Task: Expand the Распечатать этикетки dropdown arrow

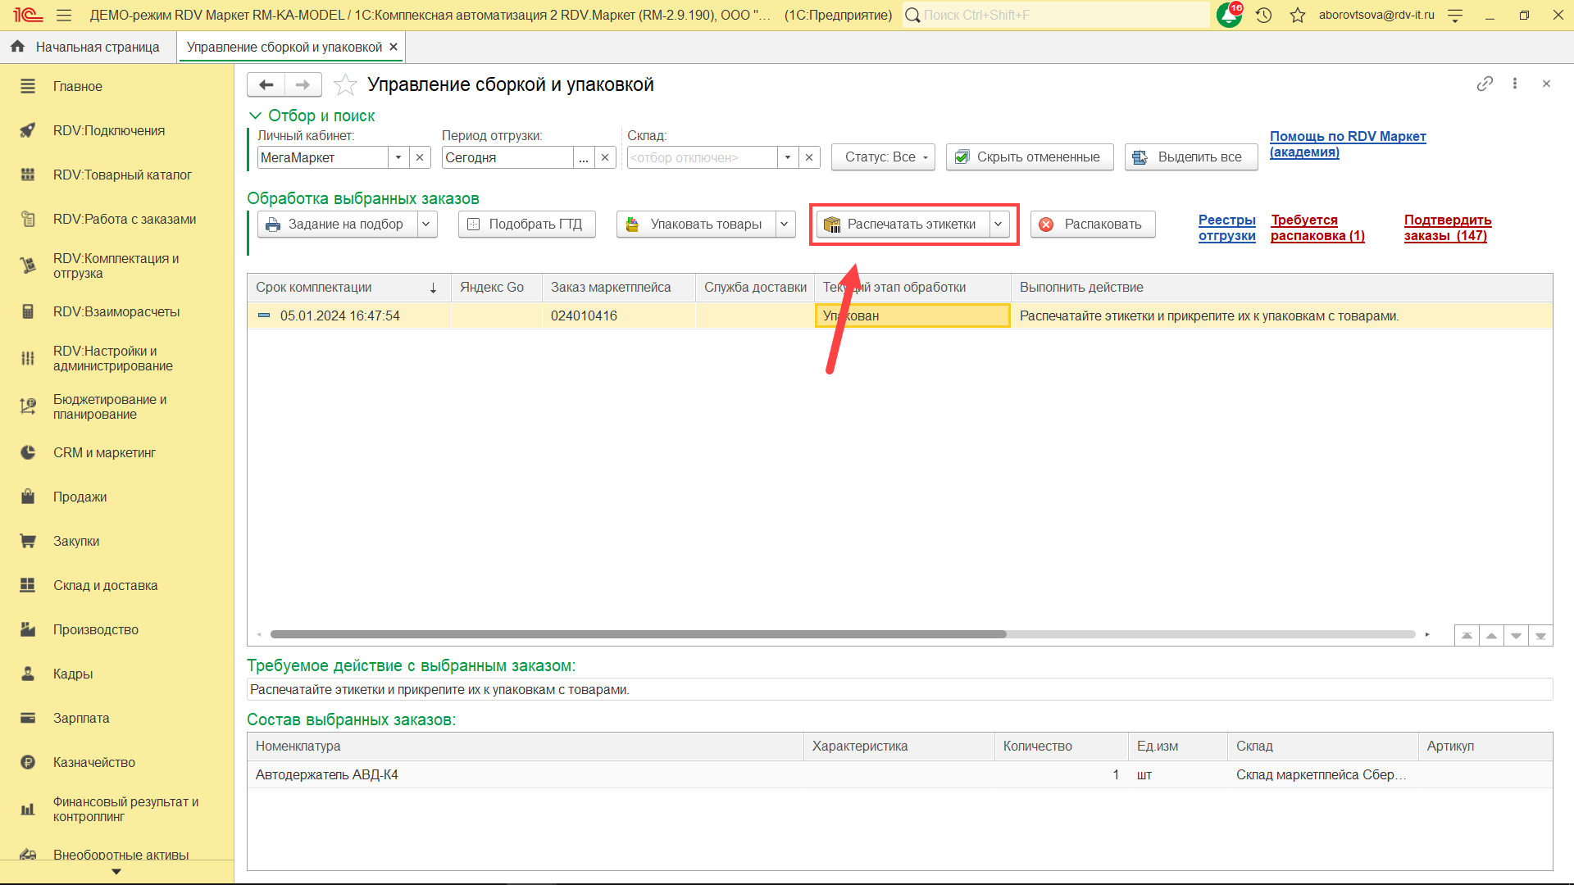Action: point(998,224)
